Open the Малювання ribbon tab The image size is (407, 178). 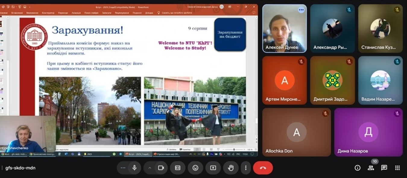(32, 13)
